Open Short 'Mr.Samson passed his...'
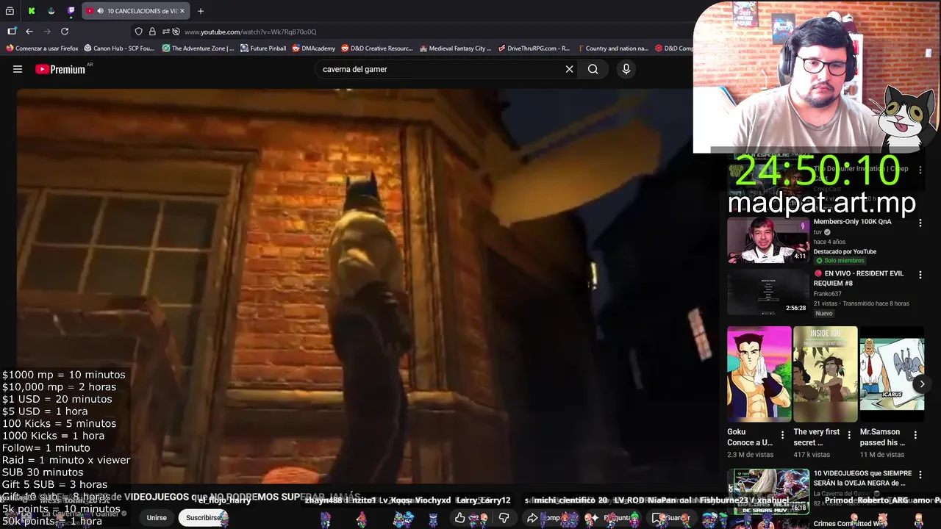This screenshot has width=941, height=529. click(x=892, y=374)
